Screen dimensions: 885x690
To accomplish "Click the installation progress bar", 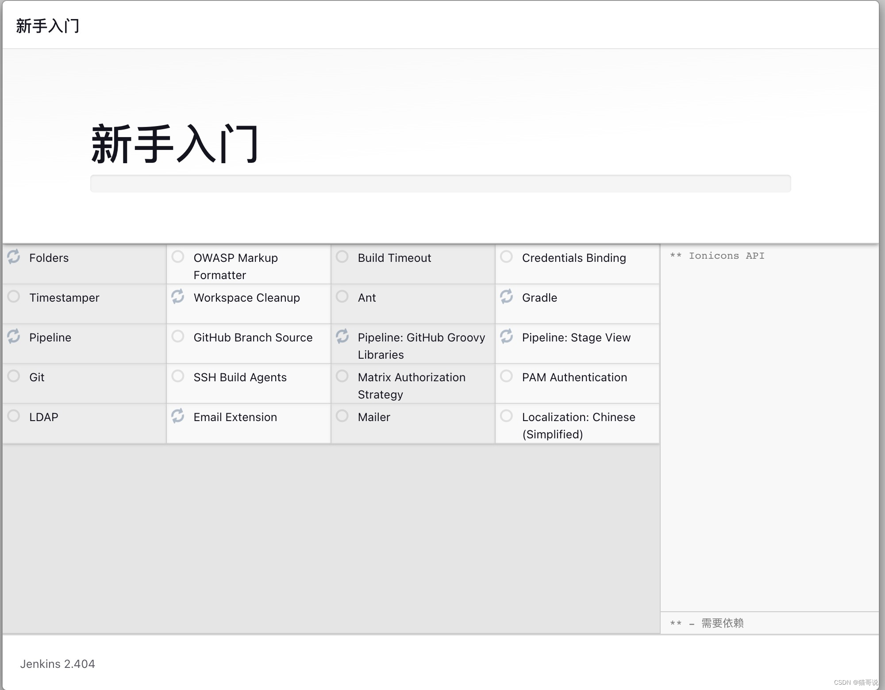I will coord(440,184).
